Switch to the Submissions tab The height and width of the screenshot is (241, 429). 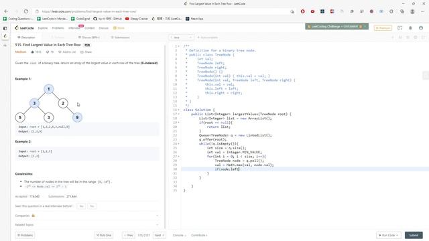(120, 37)
